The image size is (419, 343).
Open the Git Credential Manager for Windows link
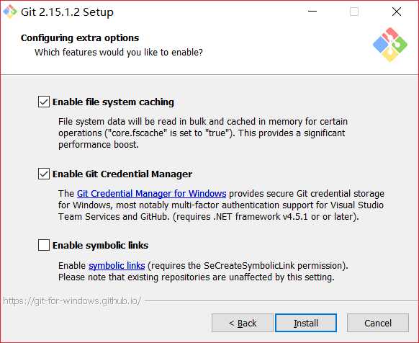[x=151, y=193]
